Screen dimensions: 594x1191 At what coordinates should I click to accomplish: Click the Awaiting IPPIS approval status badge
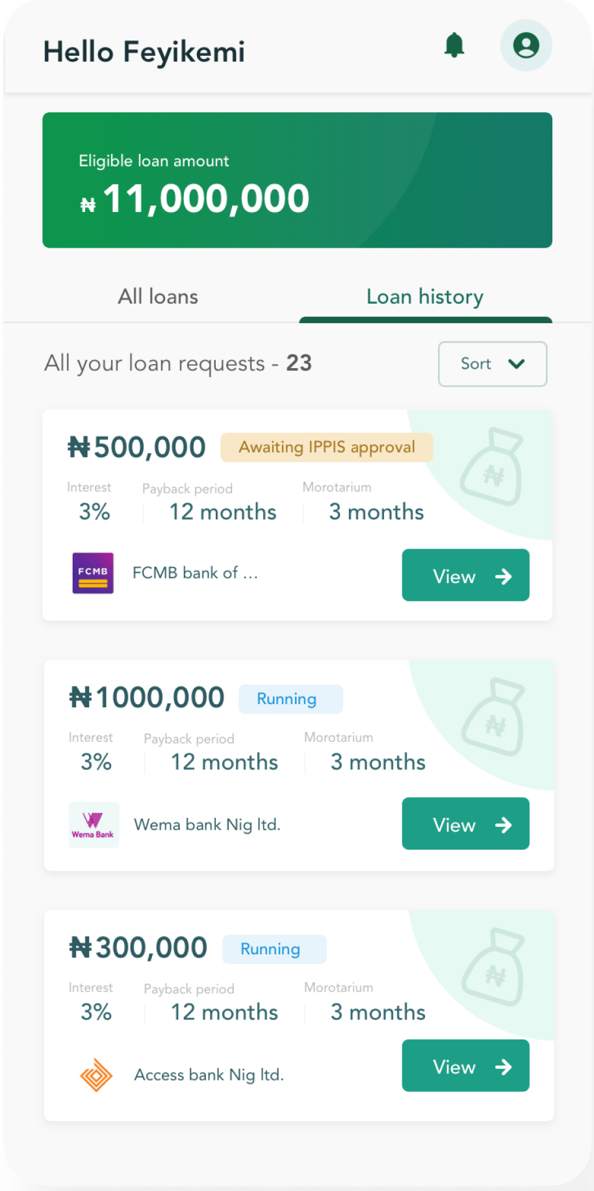click(326, 447)
